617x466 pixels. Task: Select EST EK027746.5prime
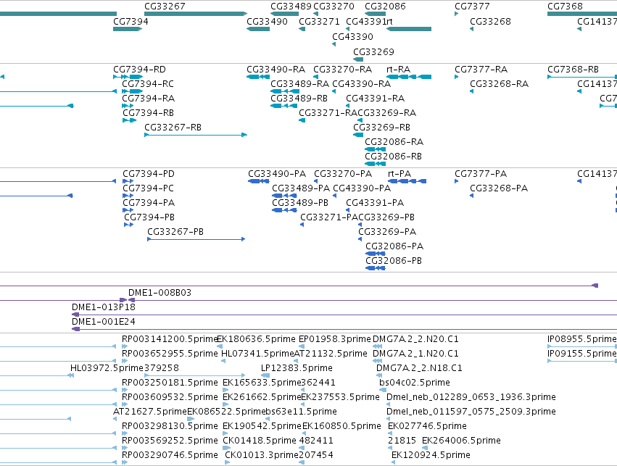427,427
